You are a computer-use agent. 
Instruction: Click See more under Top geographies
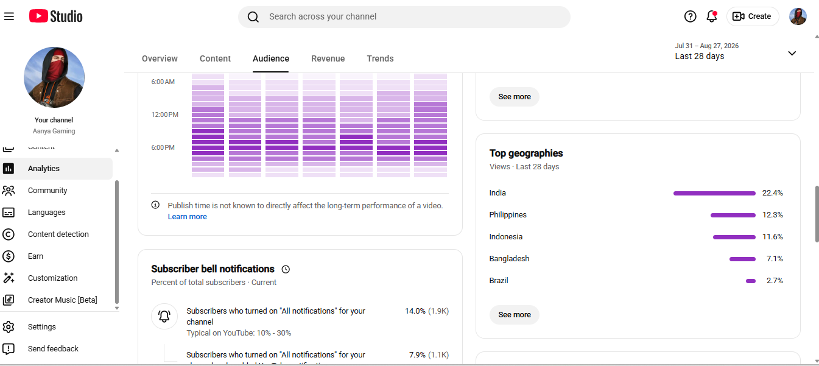pyautogui.click(x=515, y=315)
